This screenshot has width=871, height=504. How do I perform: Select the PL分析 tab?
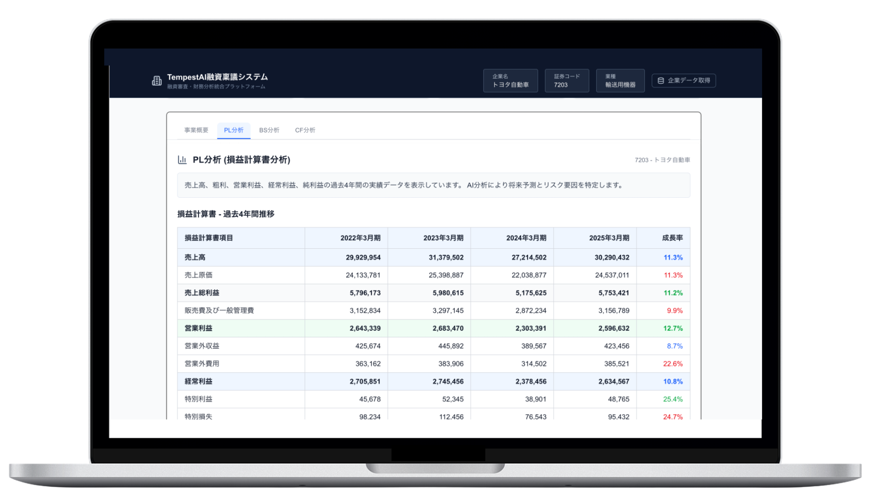[233, 130]
